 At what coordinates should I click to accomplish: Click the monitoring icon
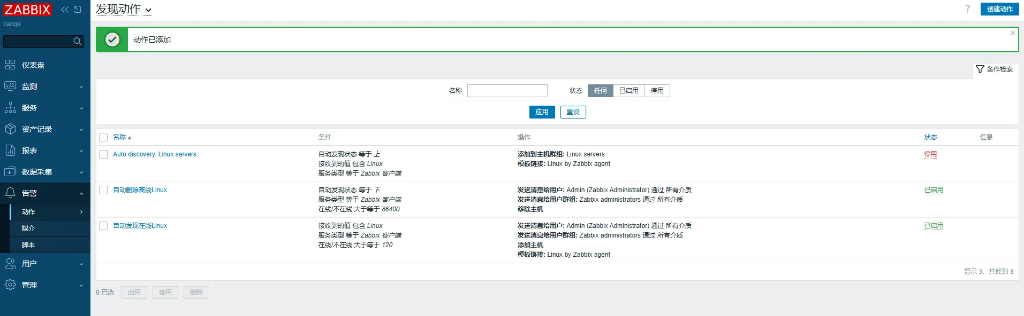(10, 86)
